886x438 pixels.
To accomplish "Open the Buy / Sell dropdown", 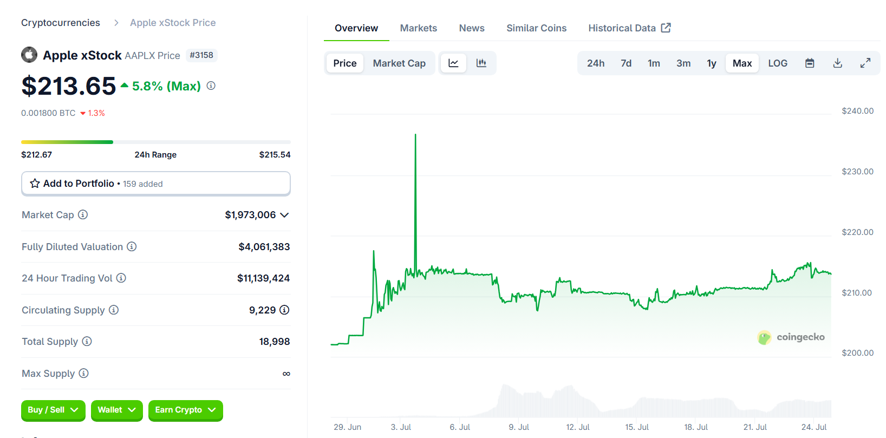I will [53, 410].
